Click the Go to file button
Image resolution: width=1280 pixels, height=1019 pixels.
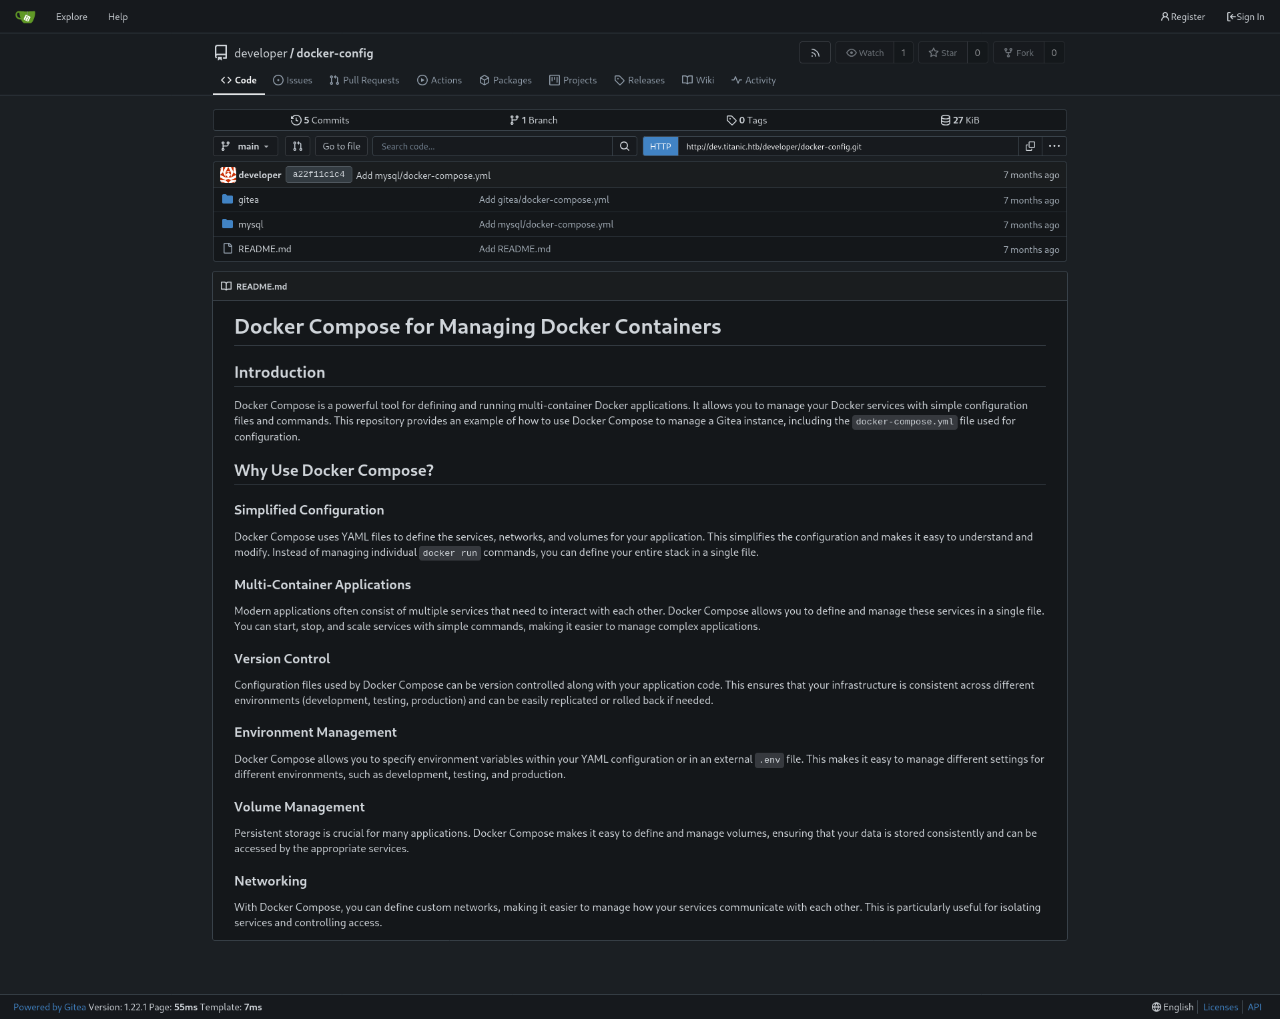coord(341,146)
